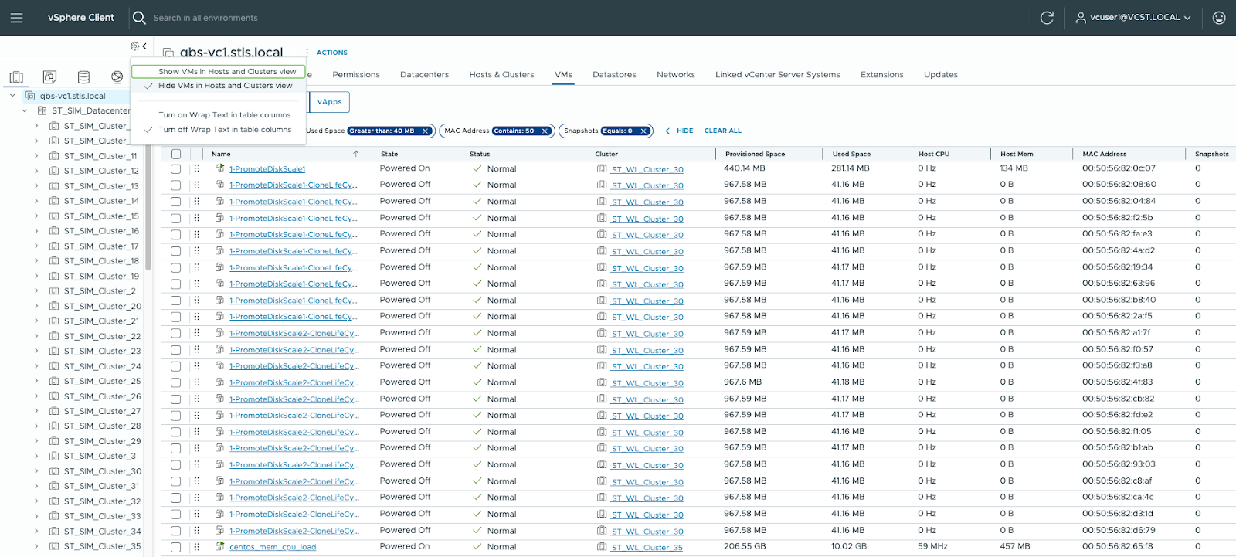This screenshot has width=1236, height=557.
Task: Expand ST_SIM_Cluster_30 tree node
Action: [36, 471]
